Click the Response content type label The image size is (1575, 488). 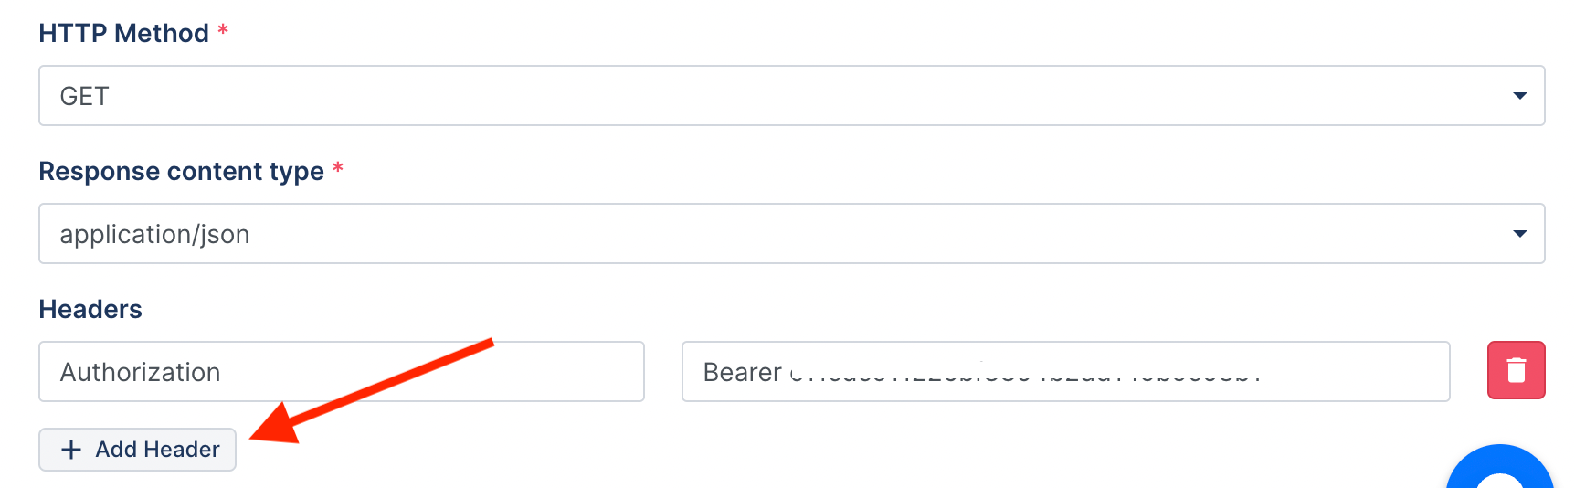(181, 171)
